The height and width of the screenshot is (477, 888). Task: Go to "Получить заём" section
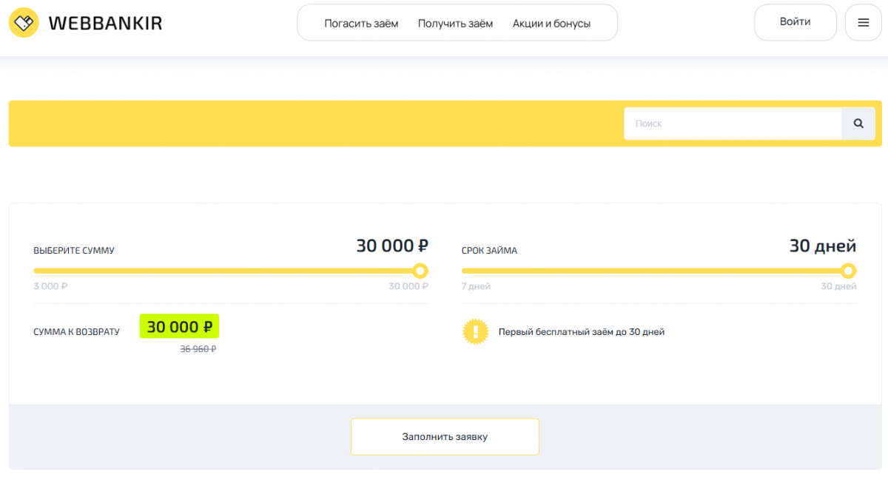click(x=455, y=24)
